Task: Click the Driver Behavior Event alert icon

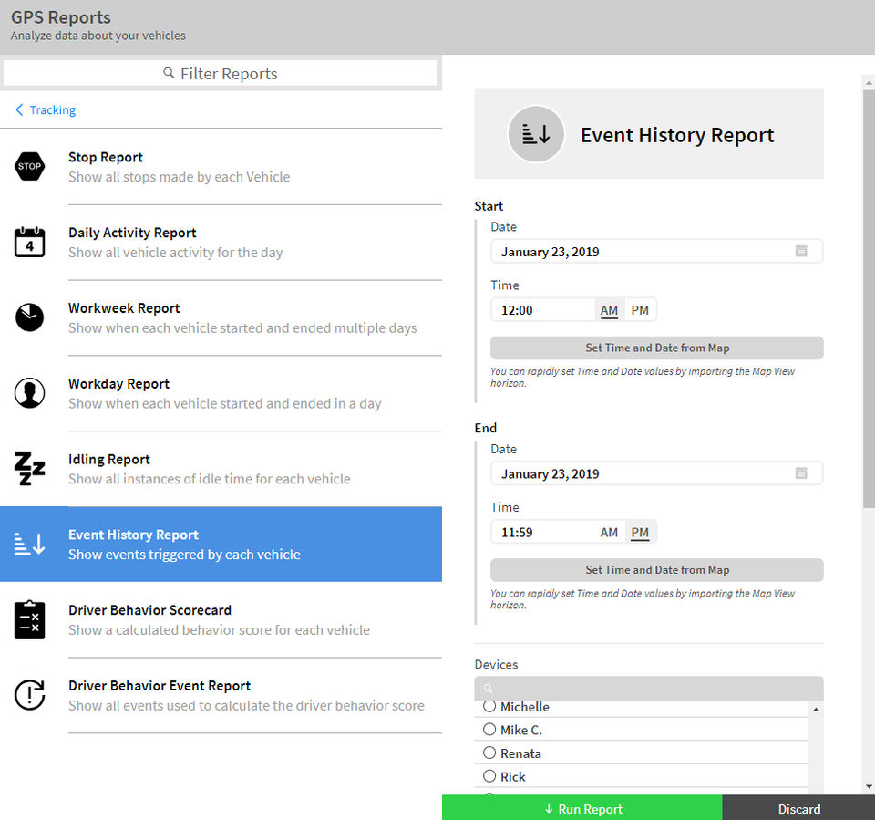Action: [29, 695]
